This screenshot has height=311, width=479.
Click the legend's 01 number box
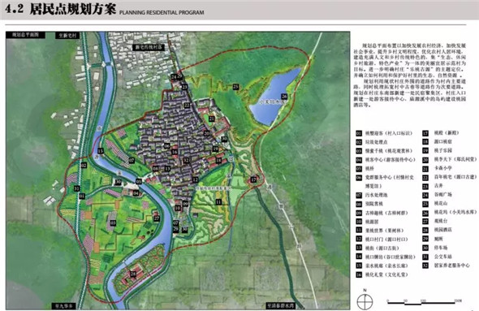coord(359,133)
